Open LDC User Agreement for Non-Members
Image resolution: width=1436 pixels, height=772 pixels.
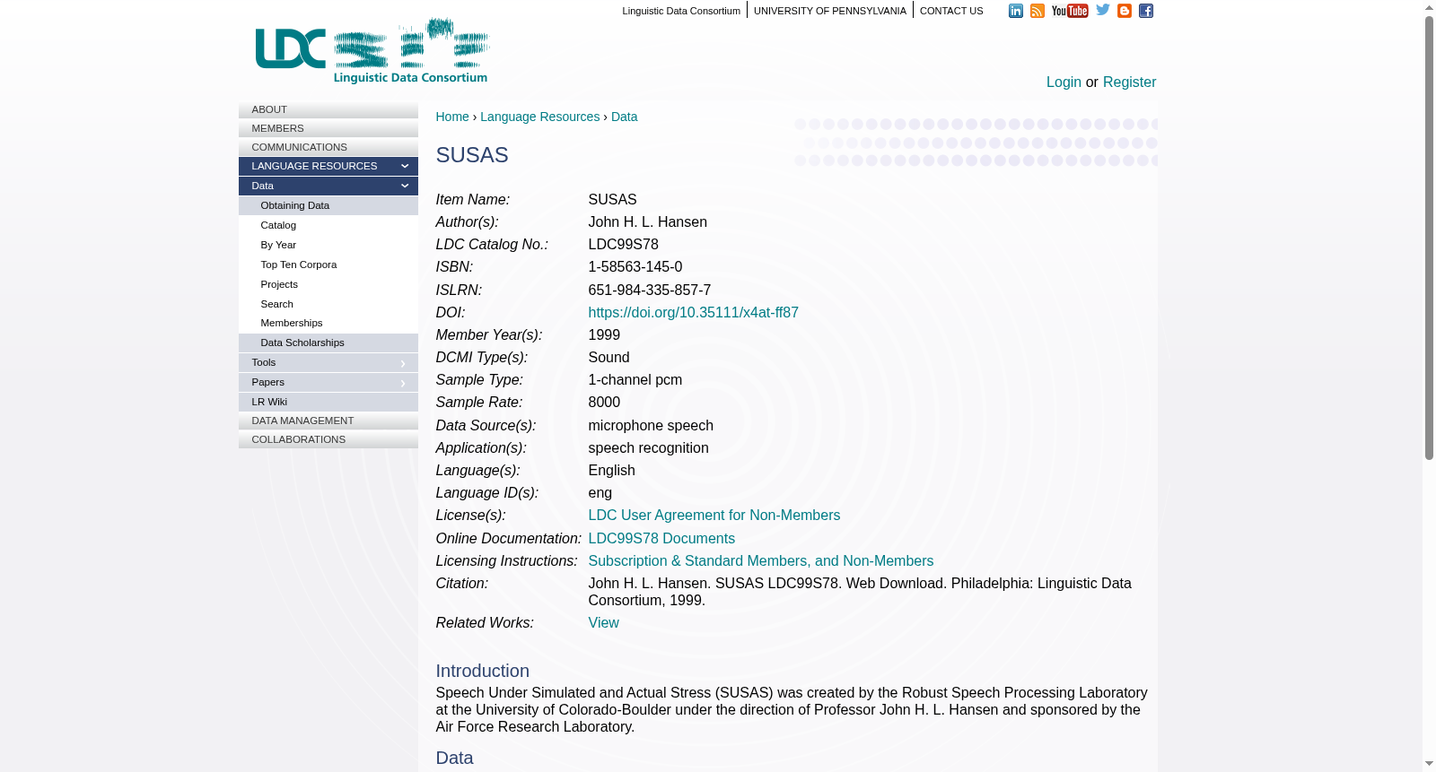pos(714,516)
